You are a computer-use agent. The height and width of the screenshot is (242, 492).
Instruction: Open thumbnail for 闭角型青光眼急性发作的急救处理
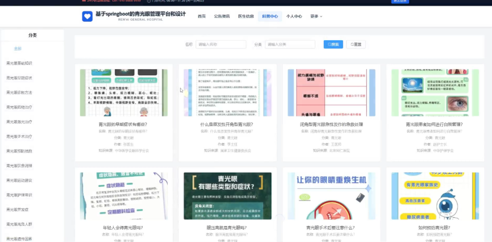coord(331,93)
